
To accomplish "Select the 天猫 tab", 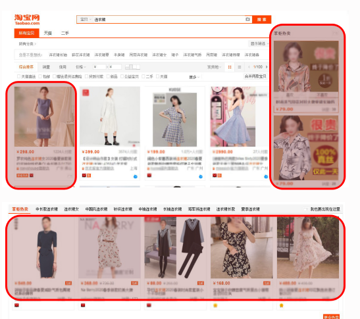I will [x=48, y=33].
